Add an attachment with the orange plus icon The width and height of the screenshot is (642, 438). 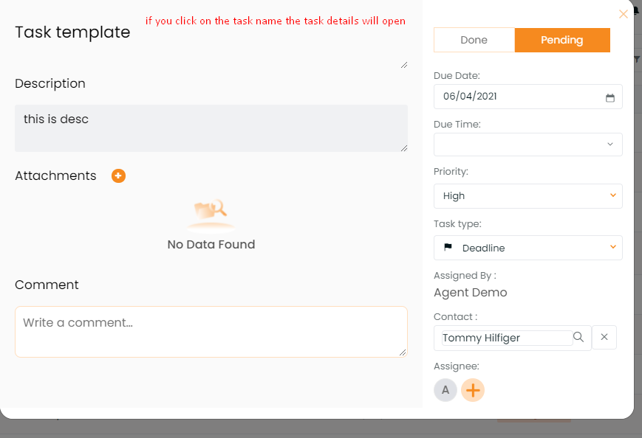point(118,175)
